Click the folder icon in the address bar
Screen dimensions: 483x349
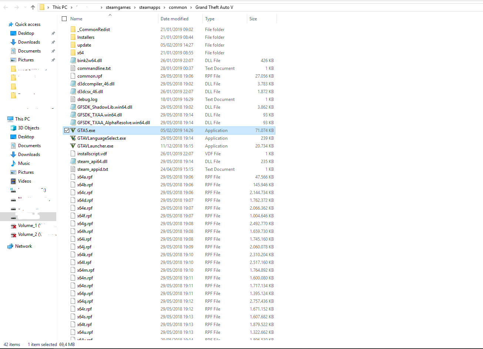[x=42, y=7]
